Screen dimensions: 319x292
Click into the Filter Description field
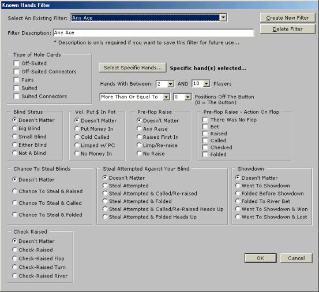pos(153,33)
